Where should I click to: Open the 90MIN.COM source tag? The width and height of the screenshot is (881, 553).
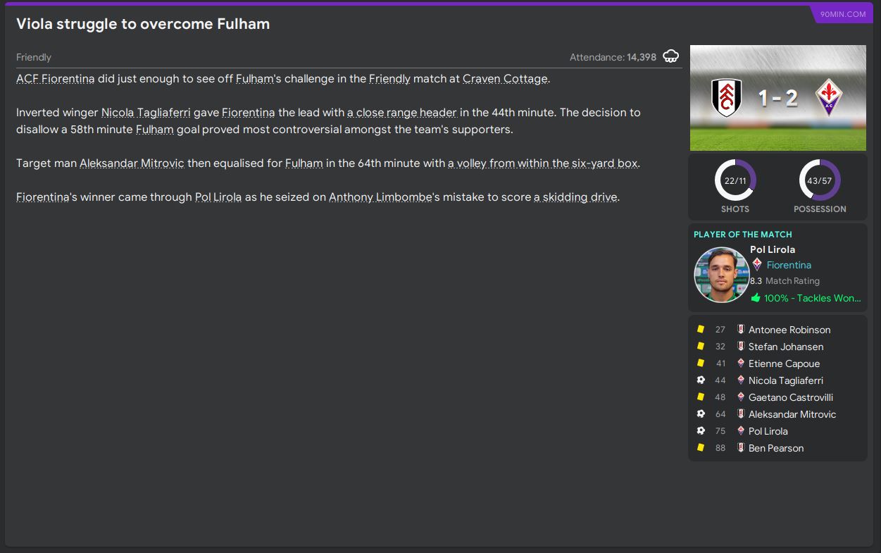coord(842,14)
